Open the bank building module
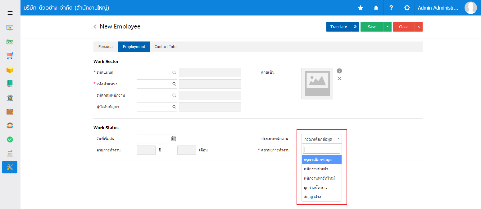Viewport: 481px width, 209px height. (10, 98)
